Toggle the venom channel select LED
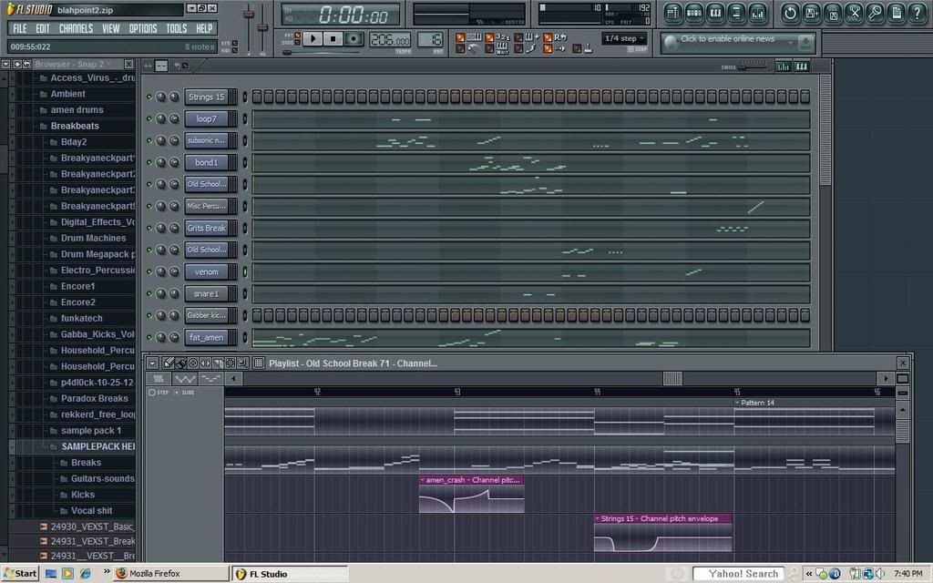 pyautogui.click(x=244, y=271)
